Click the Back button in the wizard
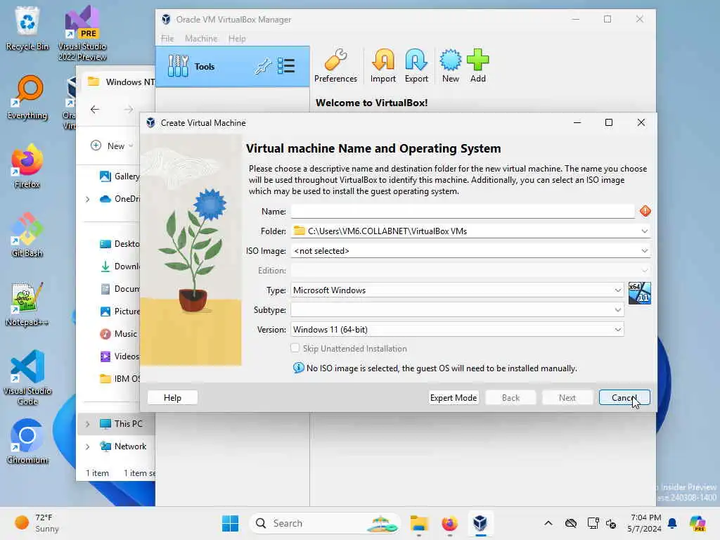This screenshot has width=720, height=540. pos(510,398)
